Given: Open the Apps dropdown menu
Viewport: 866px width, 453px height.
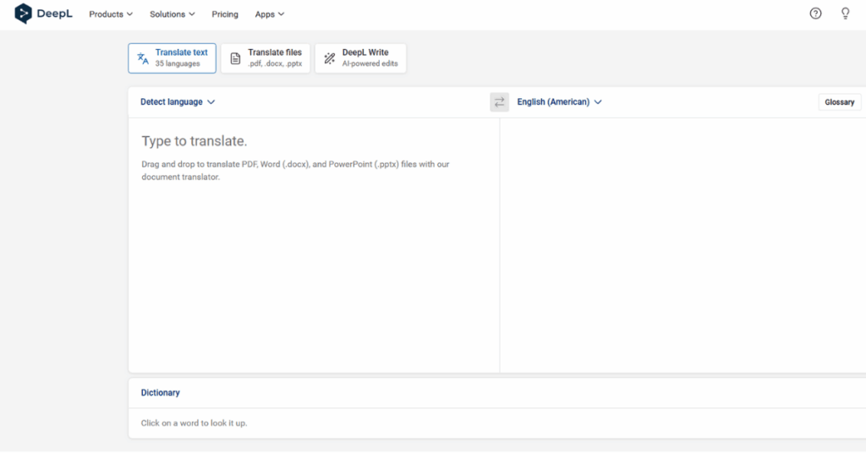Looking at the screenshot, I should tap(269, 14).
